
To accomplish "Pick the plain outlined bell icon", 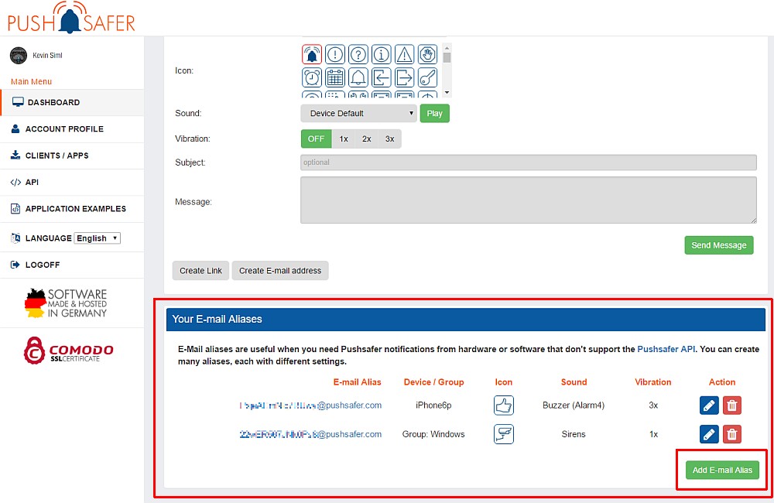I will click(x=358, y=77).
